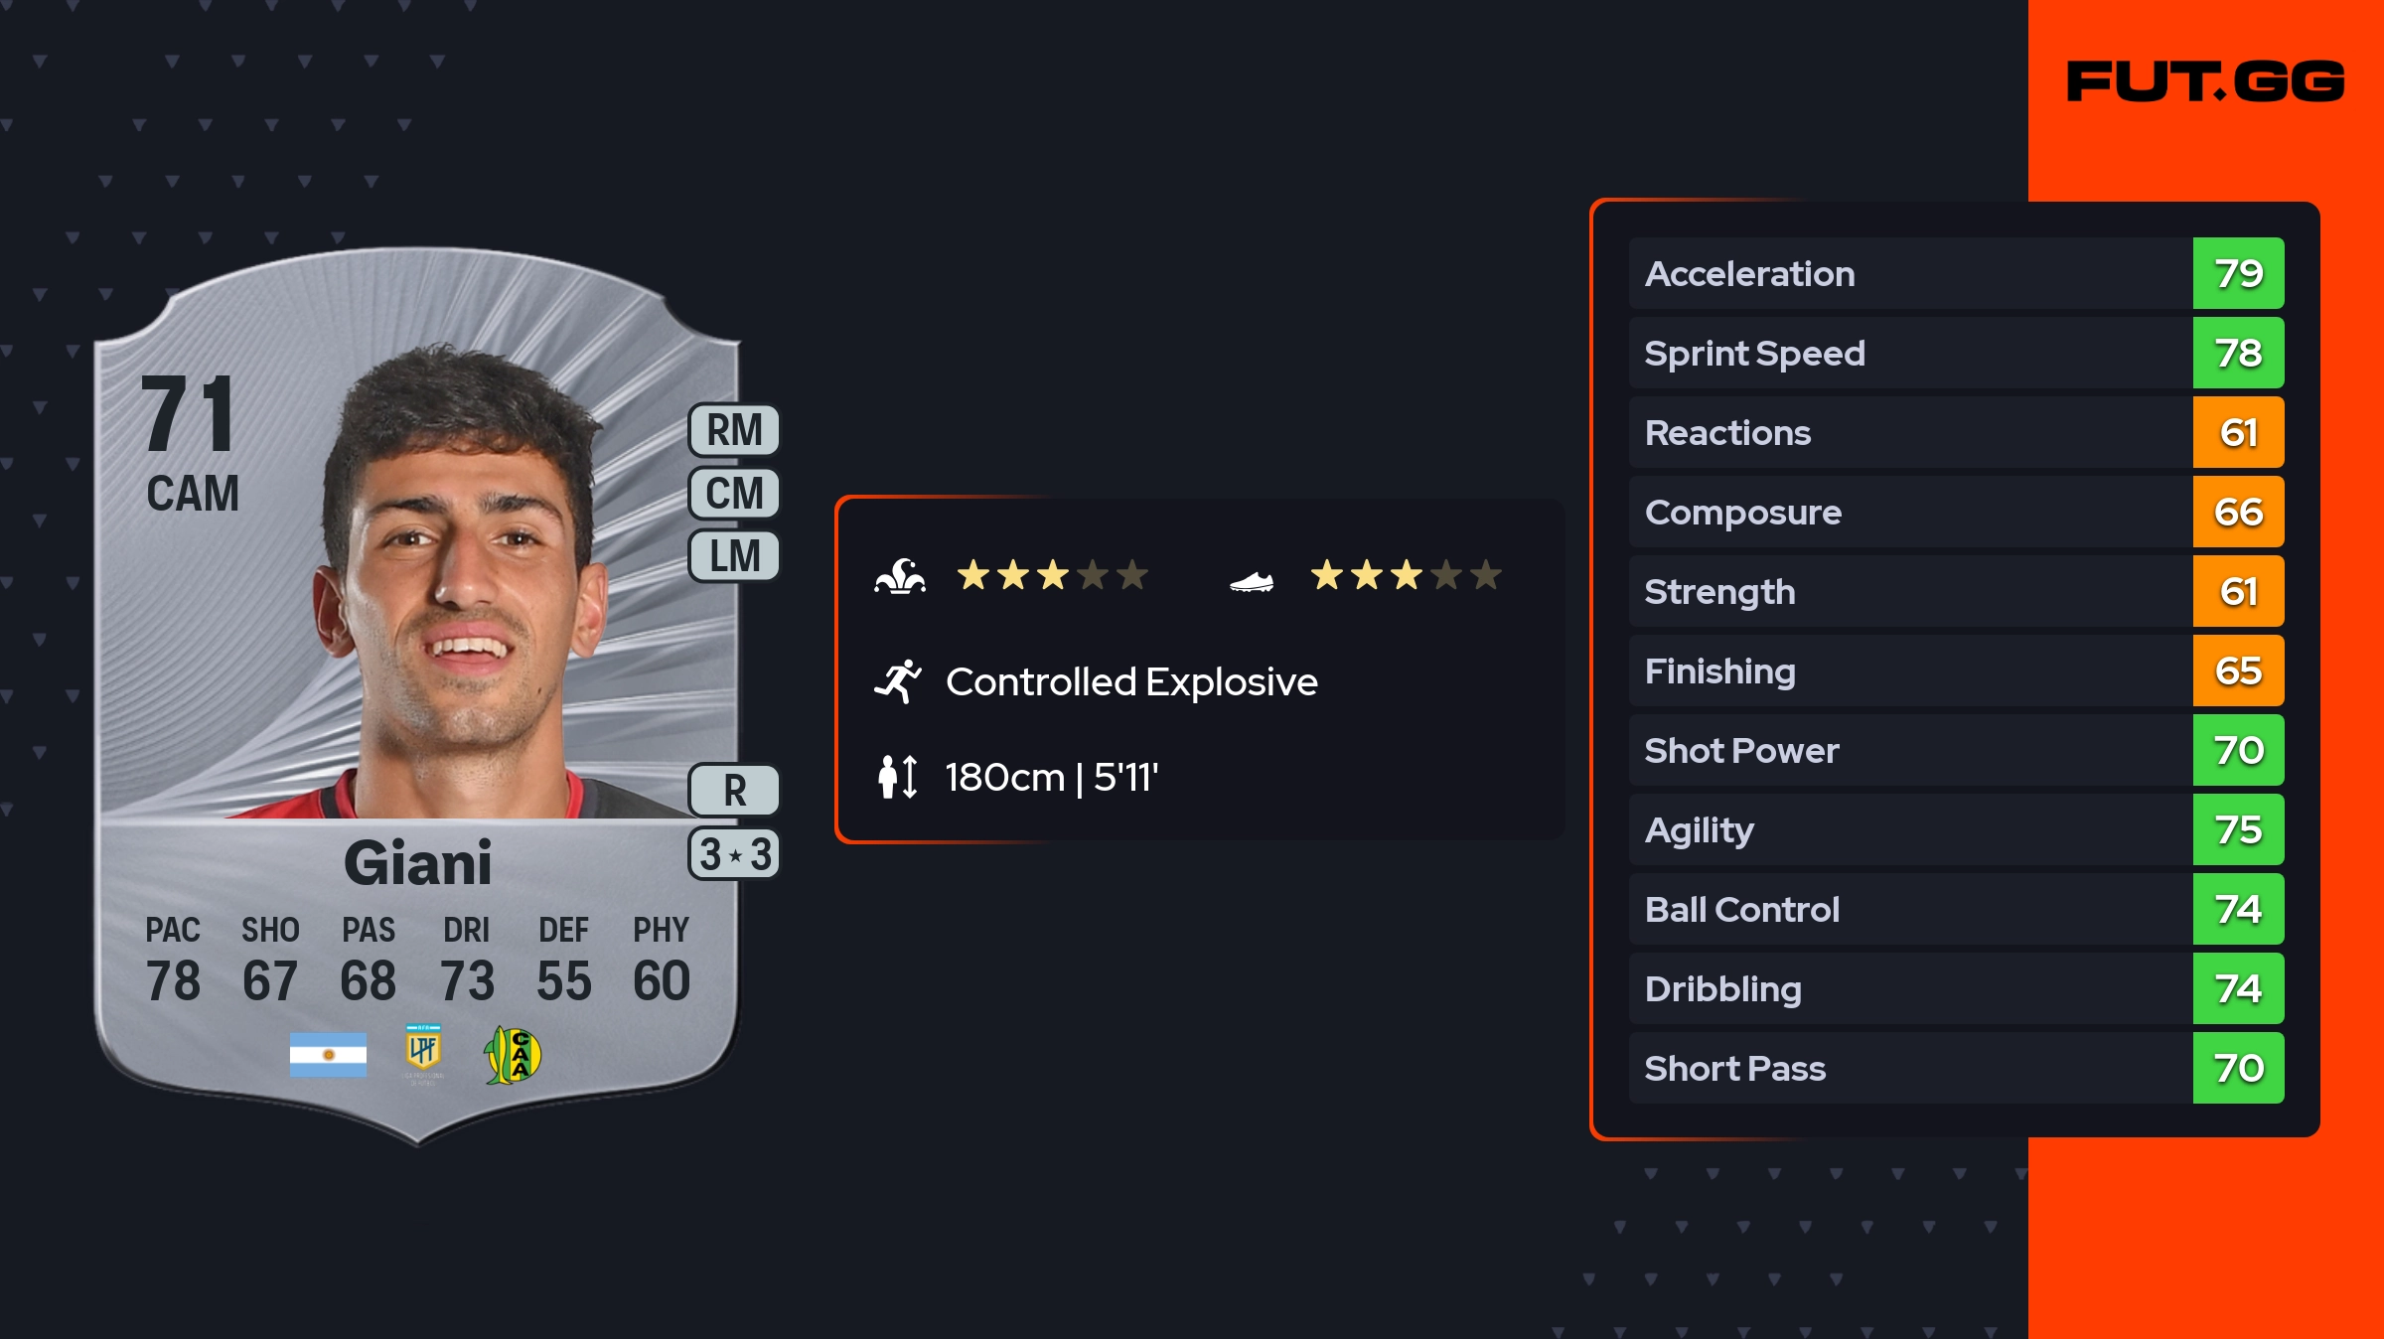Click the orange Reactions 61 value

(x=2238, y=432)
